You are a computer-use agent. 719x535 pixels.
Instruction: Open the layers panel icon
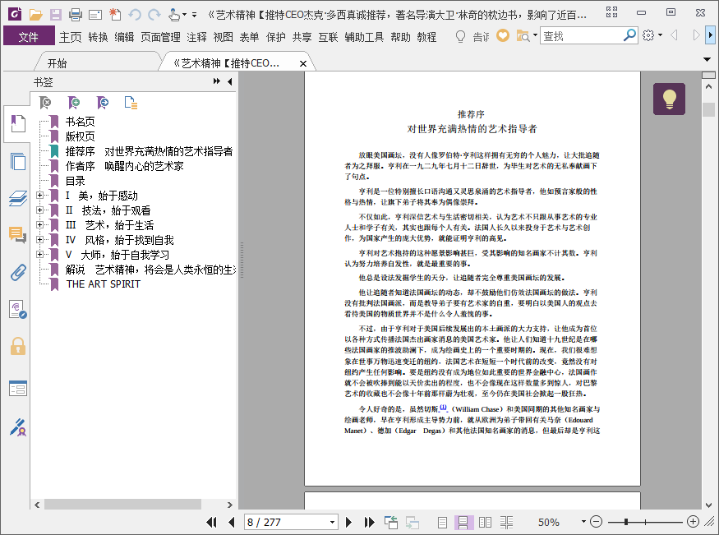18,199
